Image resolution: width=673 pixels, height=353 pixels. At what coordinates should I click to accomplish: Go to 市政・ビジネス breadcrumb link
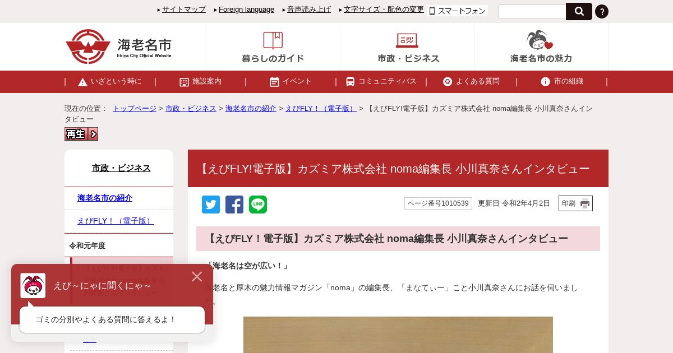[x=191, y=108]
